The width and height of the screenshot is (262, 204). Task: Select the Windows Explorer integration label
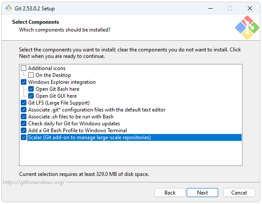62,82
